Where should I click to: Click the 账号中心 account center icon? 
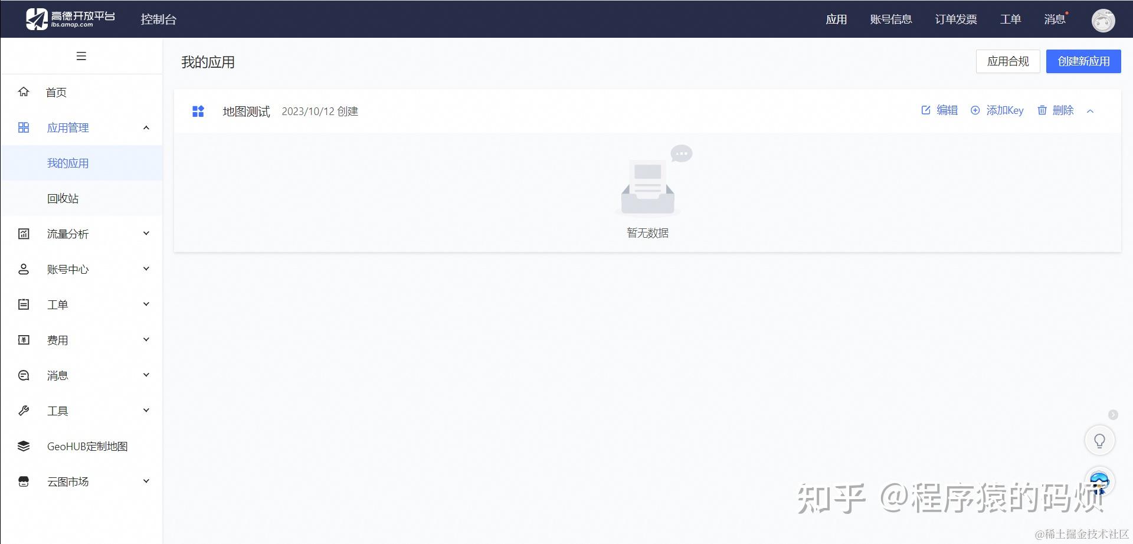click(x=24, y=269)
